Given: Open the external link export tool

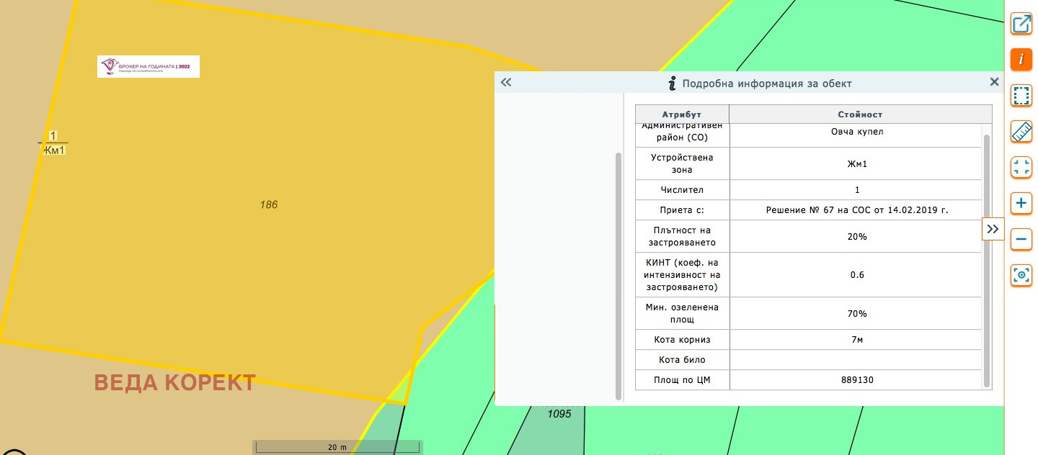Looking at the screenshot, I should [1021, 24].
